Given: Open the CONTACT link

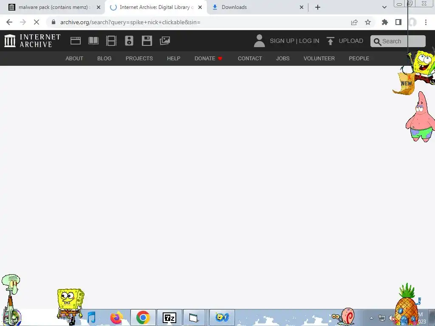Looking at the screenshot, I should click(x=250, y=59).
